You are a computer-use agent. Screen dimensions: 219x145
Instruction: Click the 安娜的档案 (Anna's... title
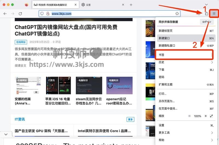click(x=23, y=101)
